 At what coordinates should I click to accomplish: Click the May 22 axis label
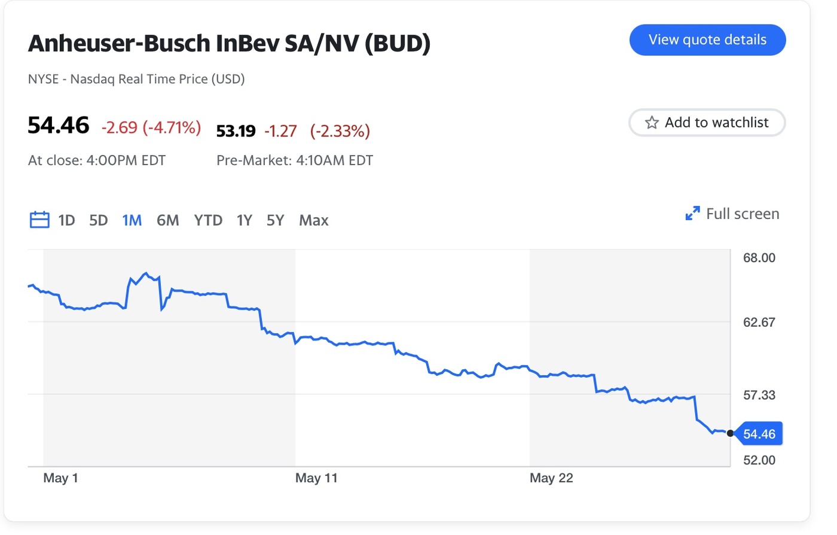click(551, 478)
